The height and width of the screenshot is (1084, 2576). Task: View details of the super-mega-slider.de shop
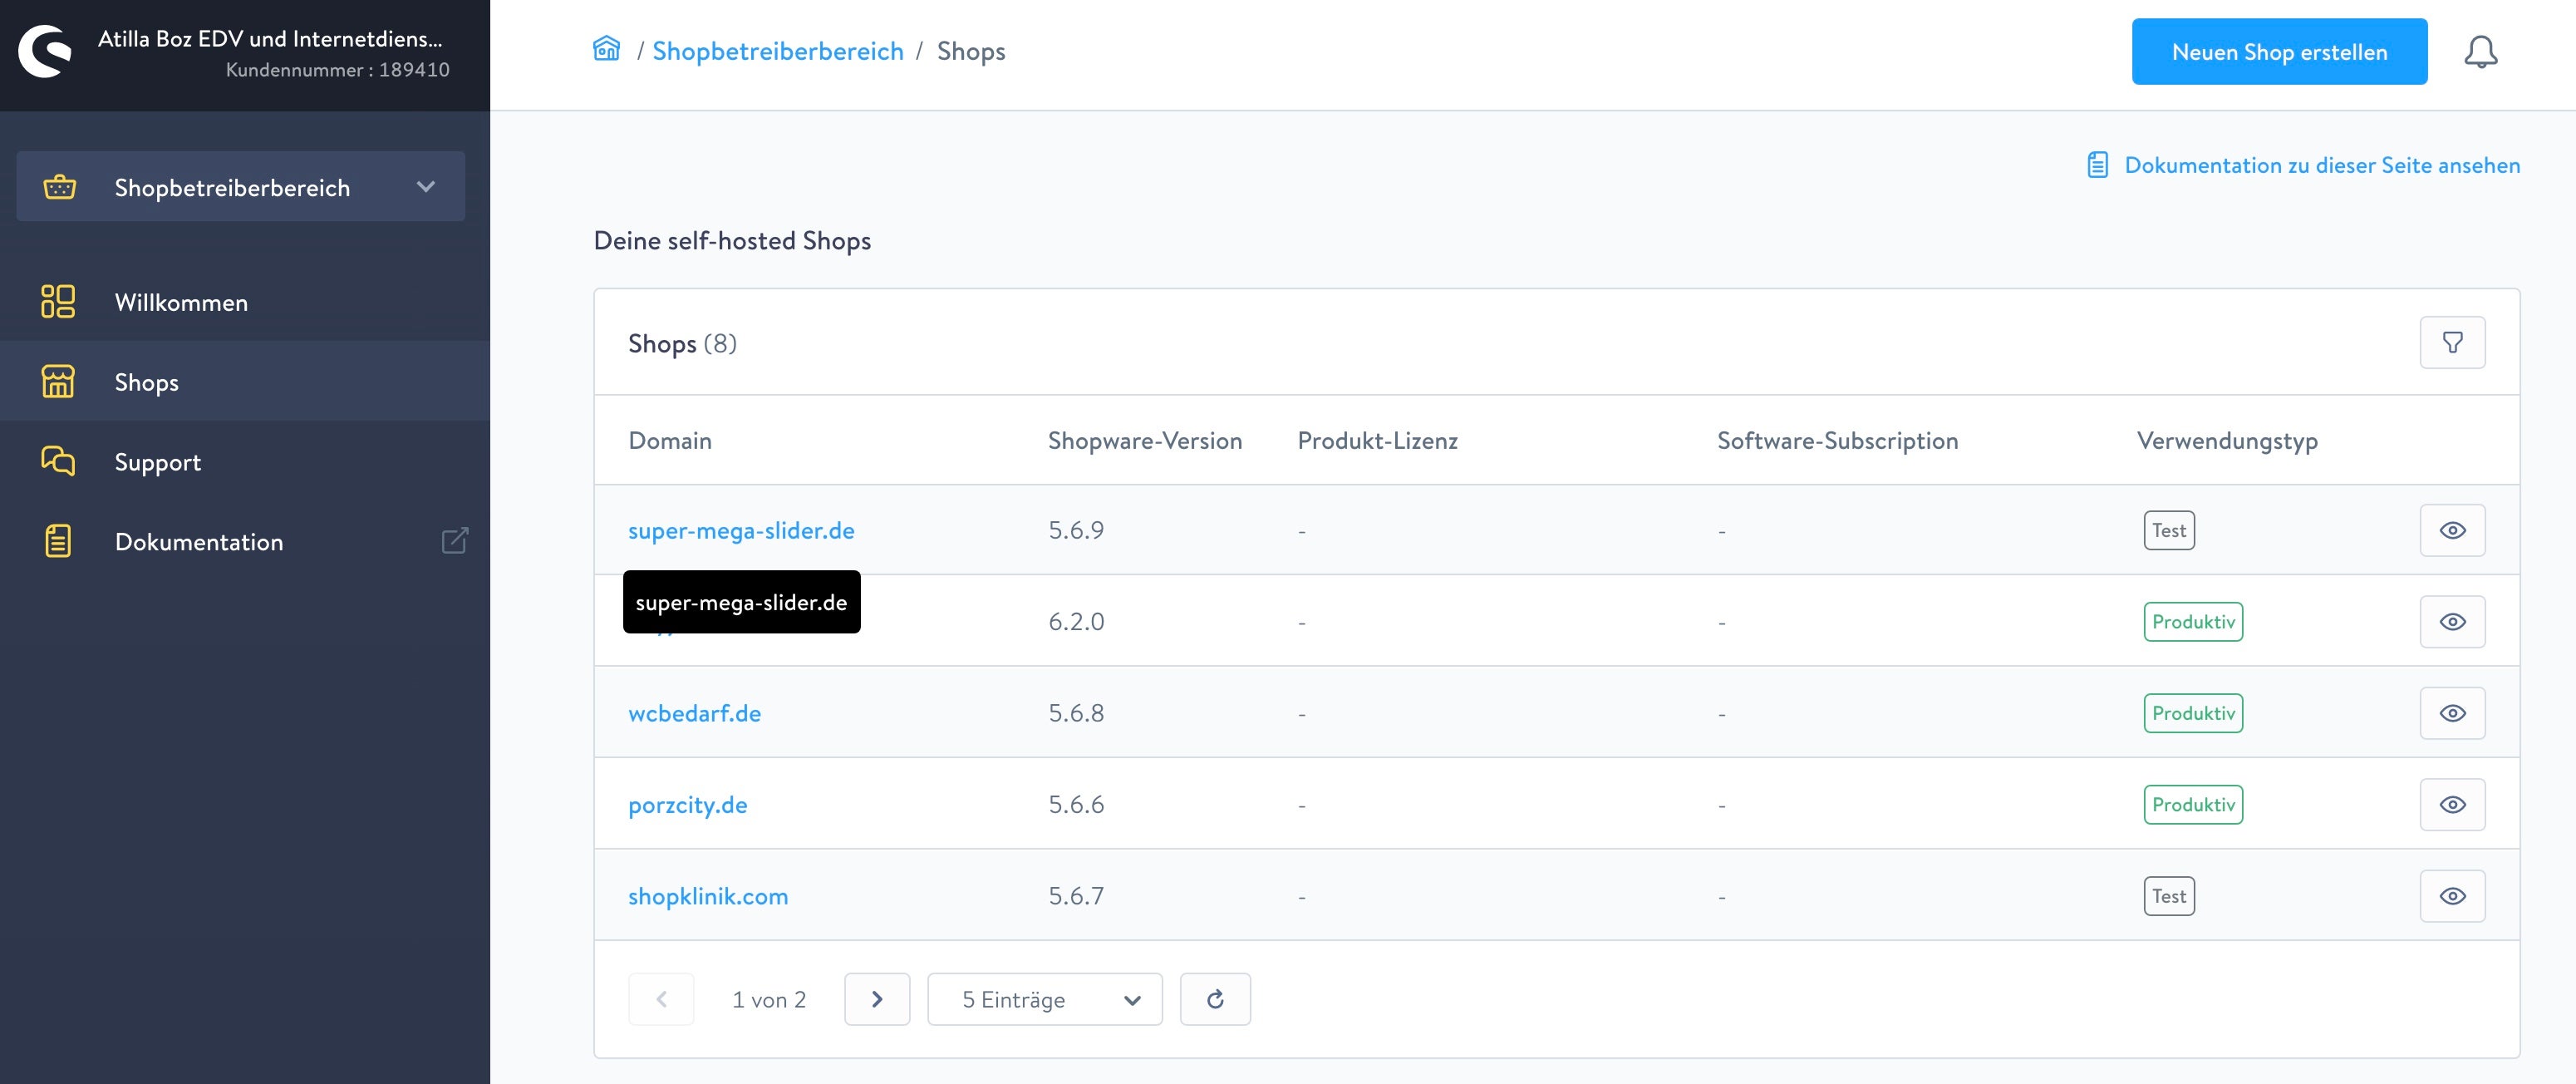coord(2452,530)
